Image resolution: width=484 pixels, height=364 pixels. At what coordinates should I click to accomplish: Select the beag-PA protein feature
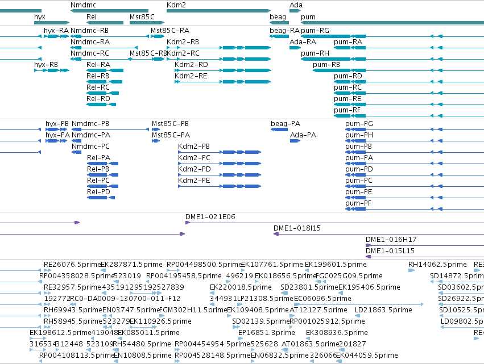[x=279, y=129]
